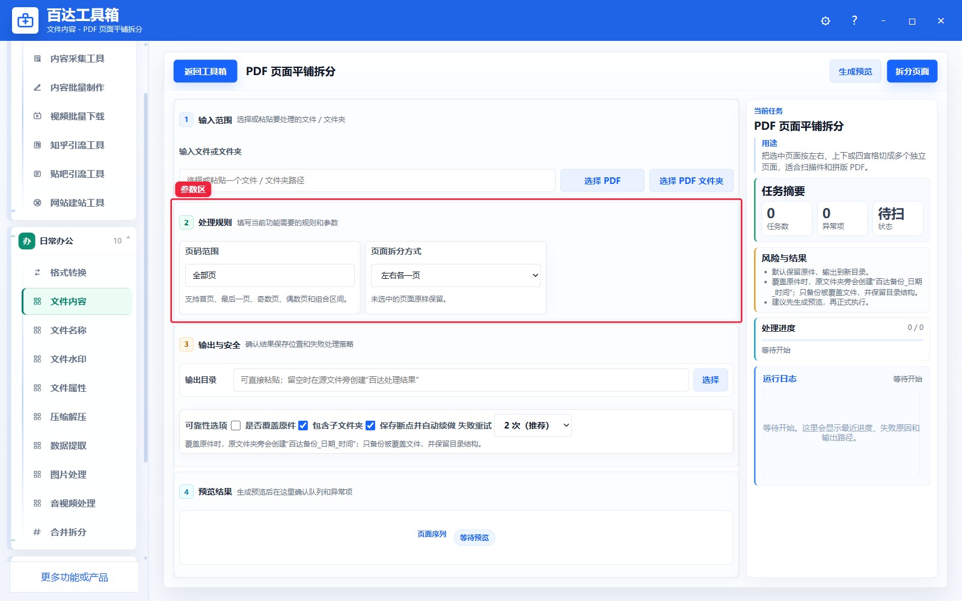
Task: Click 选择 next to the output directory
Action: 710,380
